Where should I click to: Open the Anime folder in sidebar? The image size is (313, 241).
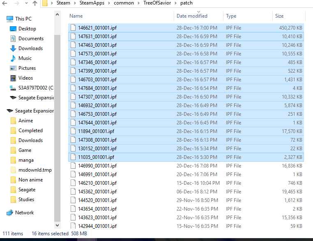click(x=25, y=121)
